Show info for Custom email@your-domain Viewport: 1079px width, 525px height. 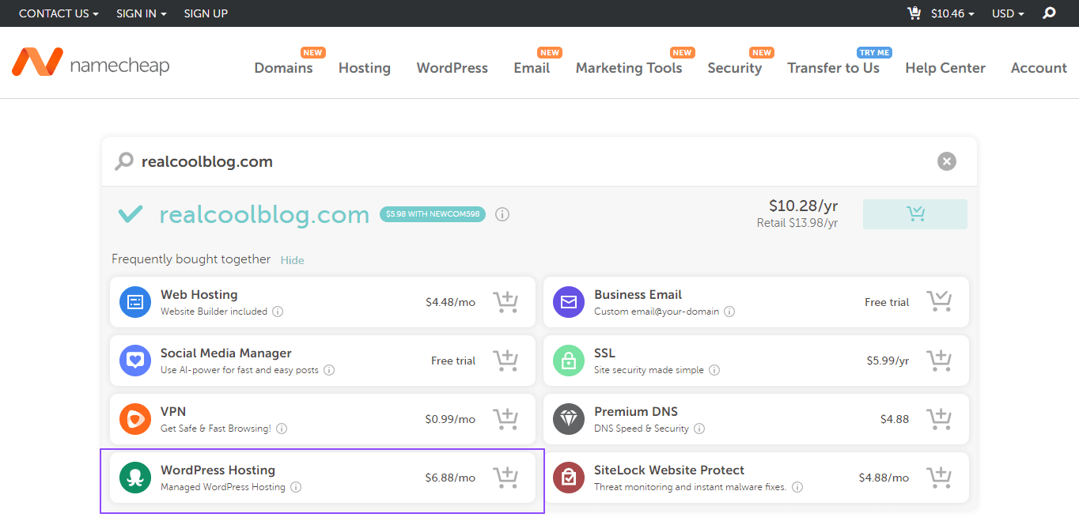[x=729, y=312]
